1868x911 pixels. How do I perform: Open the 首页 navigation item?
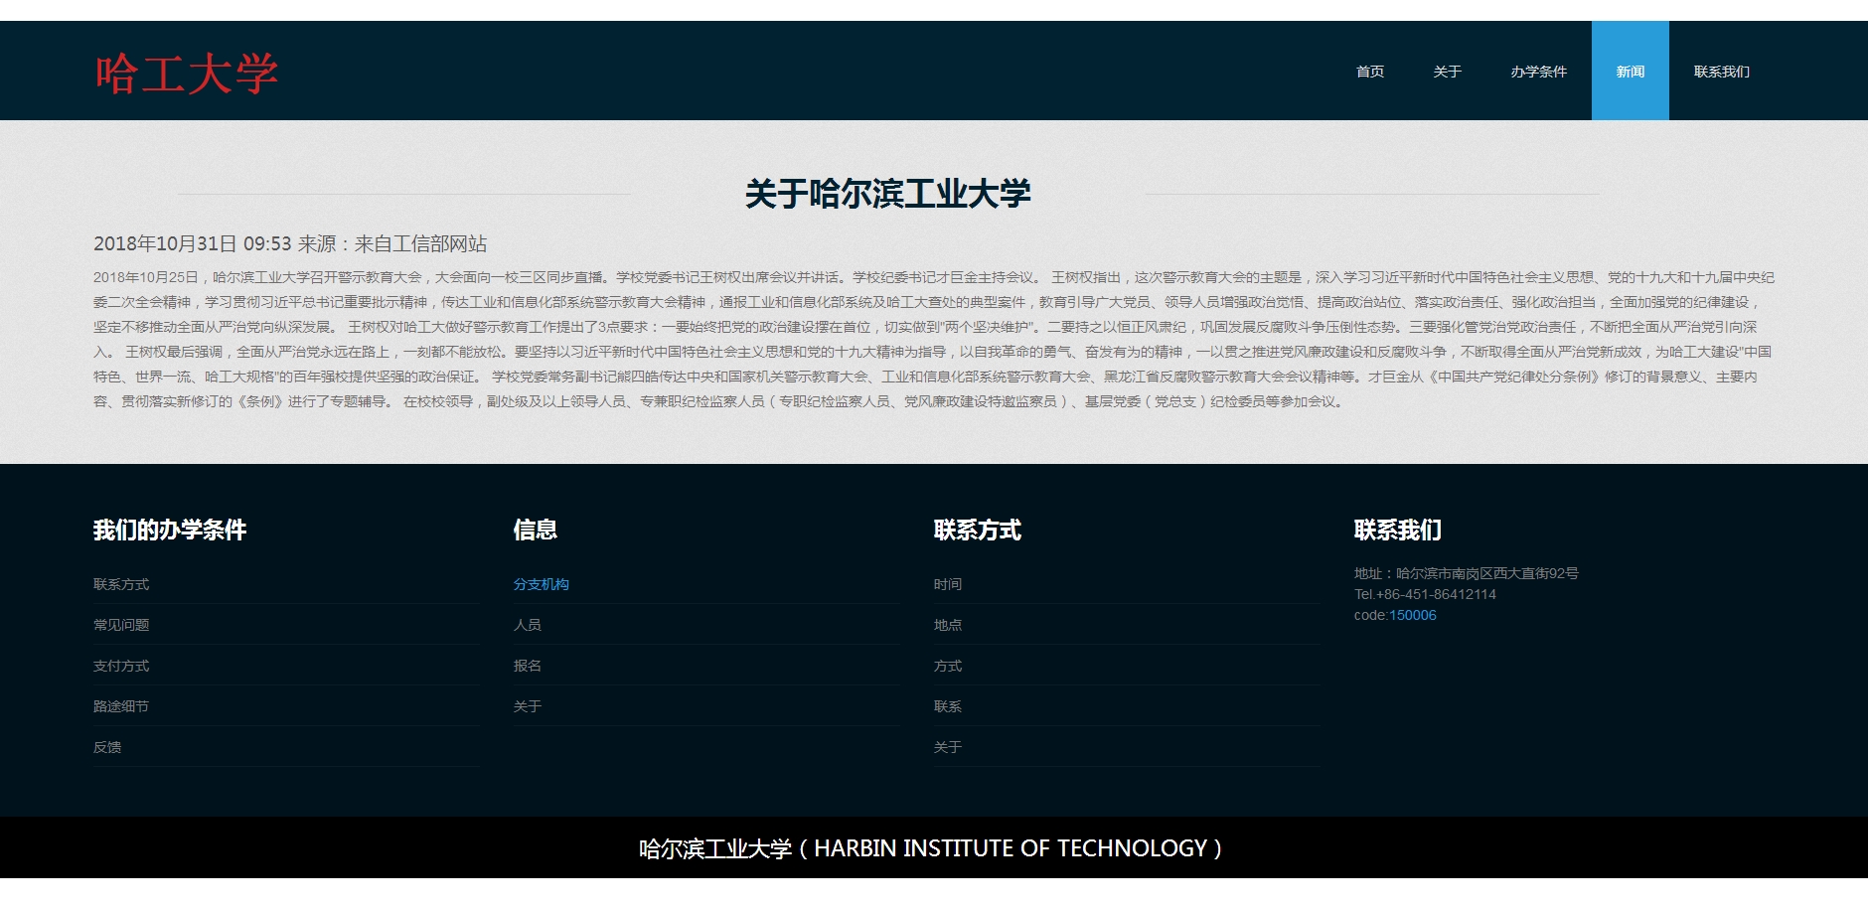click(x=1369, y=72)
